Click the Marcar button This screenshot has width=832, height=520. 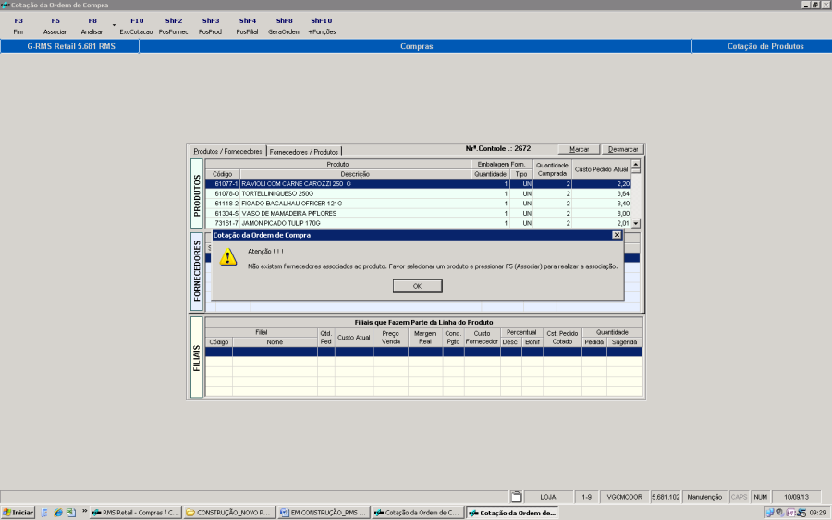pyautogui.click(x=579, y=149)
